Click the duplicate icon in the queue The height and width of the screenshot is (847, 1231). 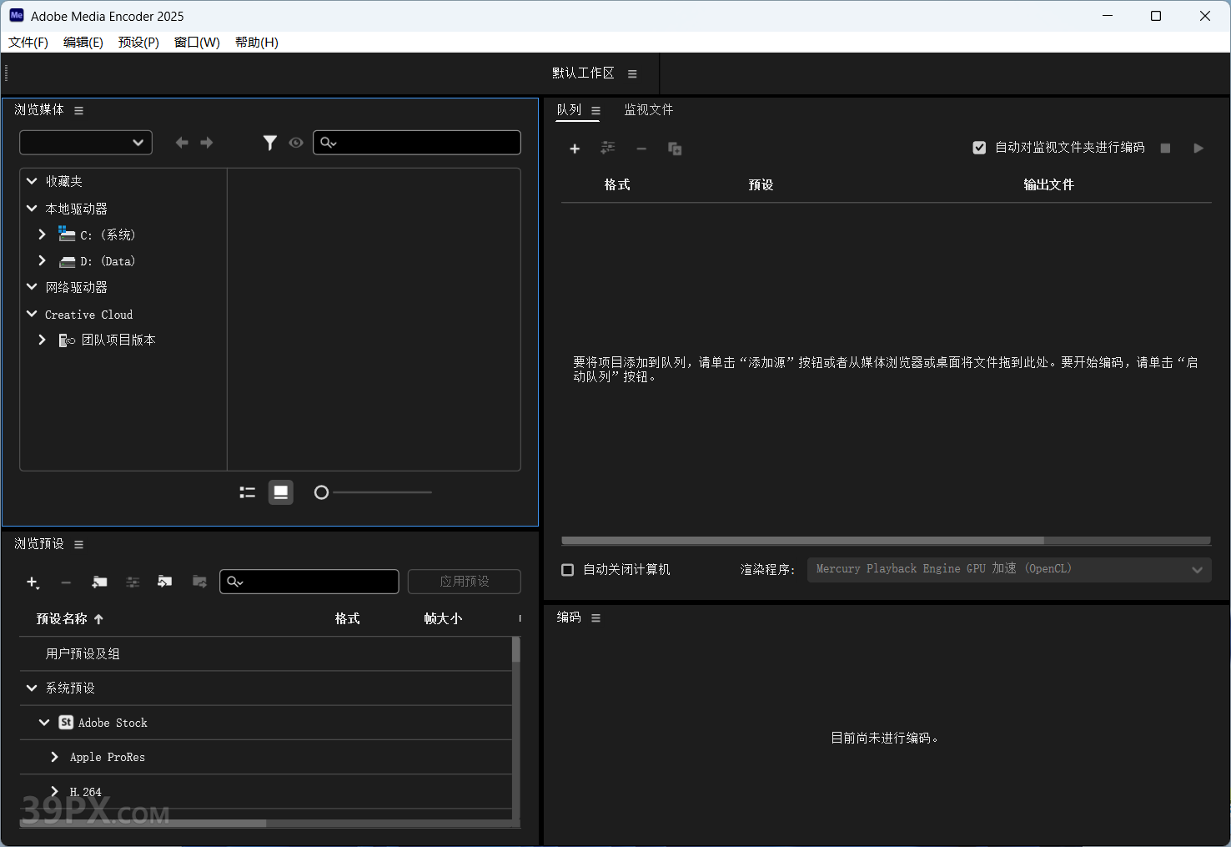675,149
